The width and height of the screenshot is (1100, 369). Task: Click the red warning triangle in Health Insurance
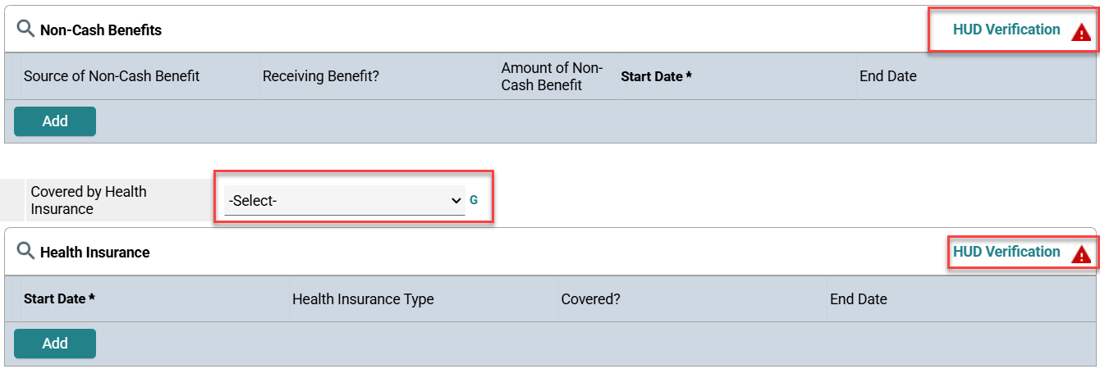(1081, 255)
